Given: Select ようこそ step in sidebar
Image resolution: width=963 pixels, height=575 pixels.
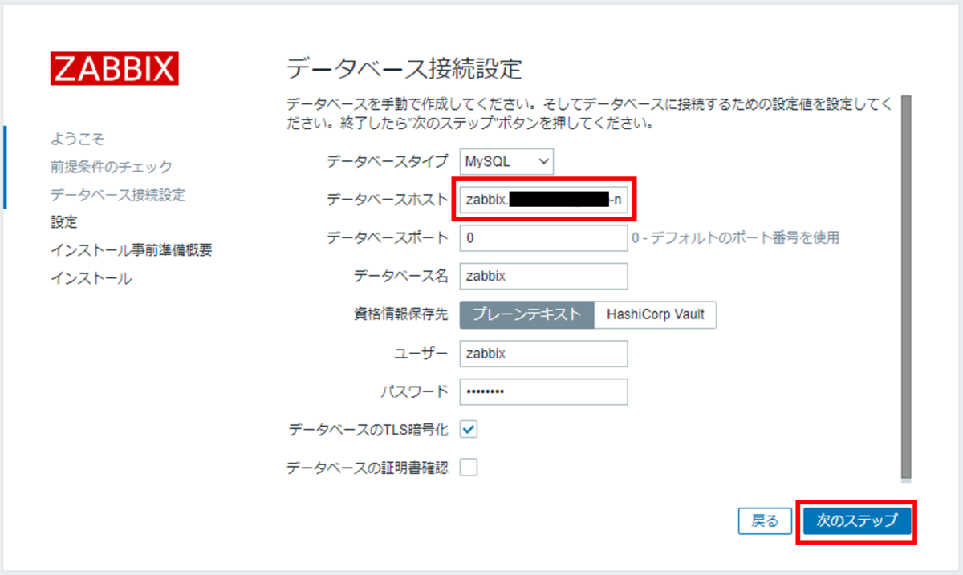Looking at the screenshot, I should [x=78, y=139].
